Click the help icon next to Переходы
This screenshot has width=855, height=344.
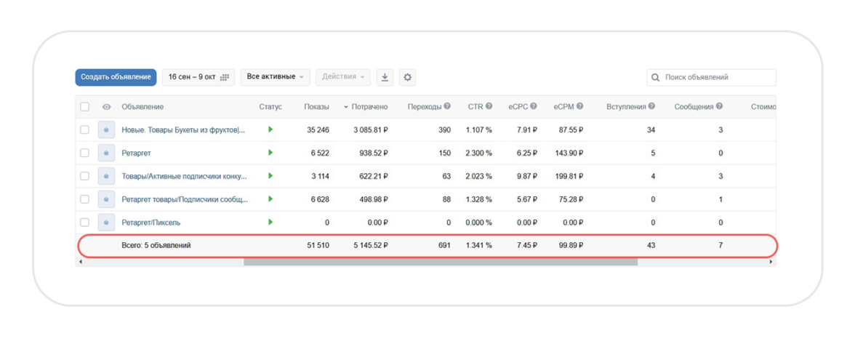447,106
